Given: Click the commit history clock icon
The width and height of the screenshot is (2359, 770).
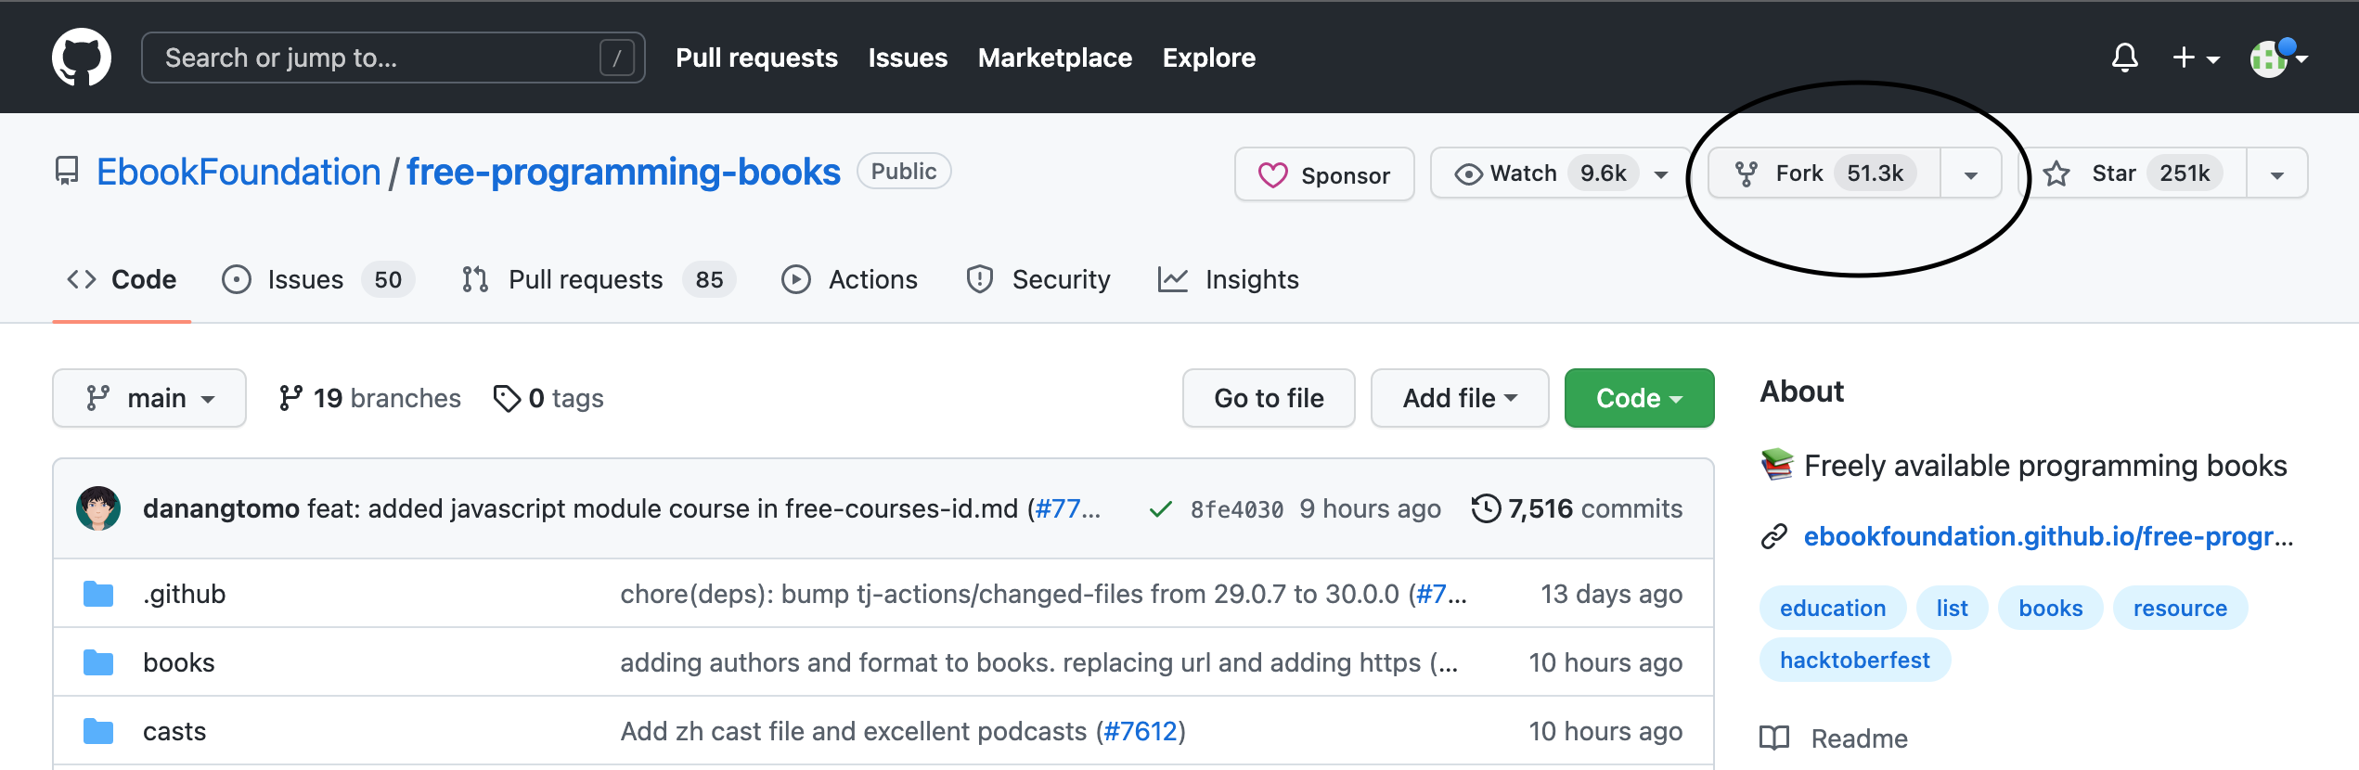Looking at the screenshot, I should tap(1486, 508).
